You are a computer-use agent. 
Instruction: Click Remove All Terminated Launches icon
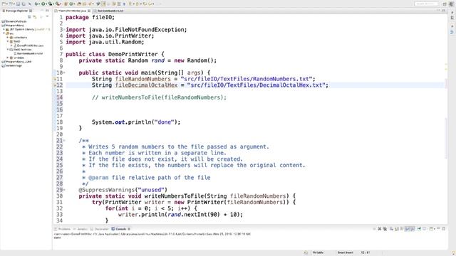point(385,229)
